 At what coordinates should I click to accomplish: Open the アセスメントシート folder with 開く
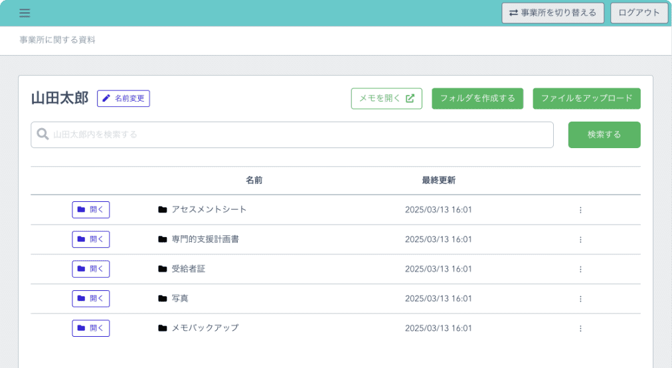click(91, 210)
